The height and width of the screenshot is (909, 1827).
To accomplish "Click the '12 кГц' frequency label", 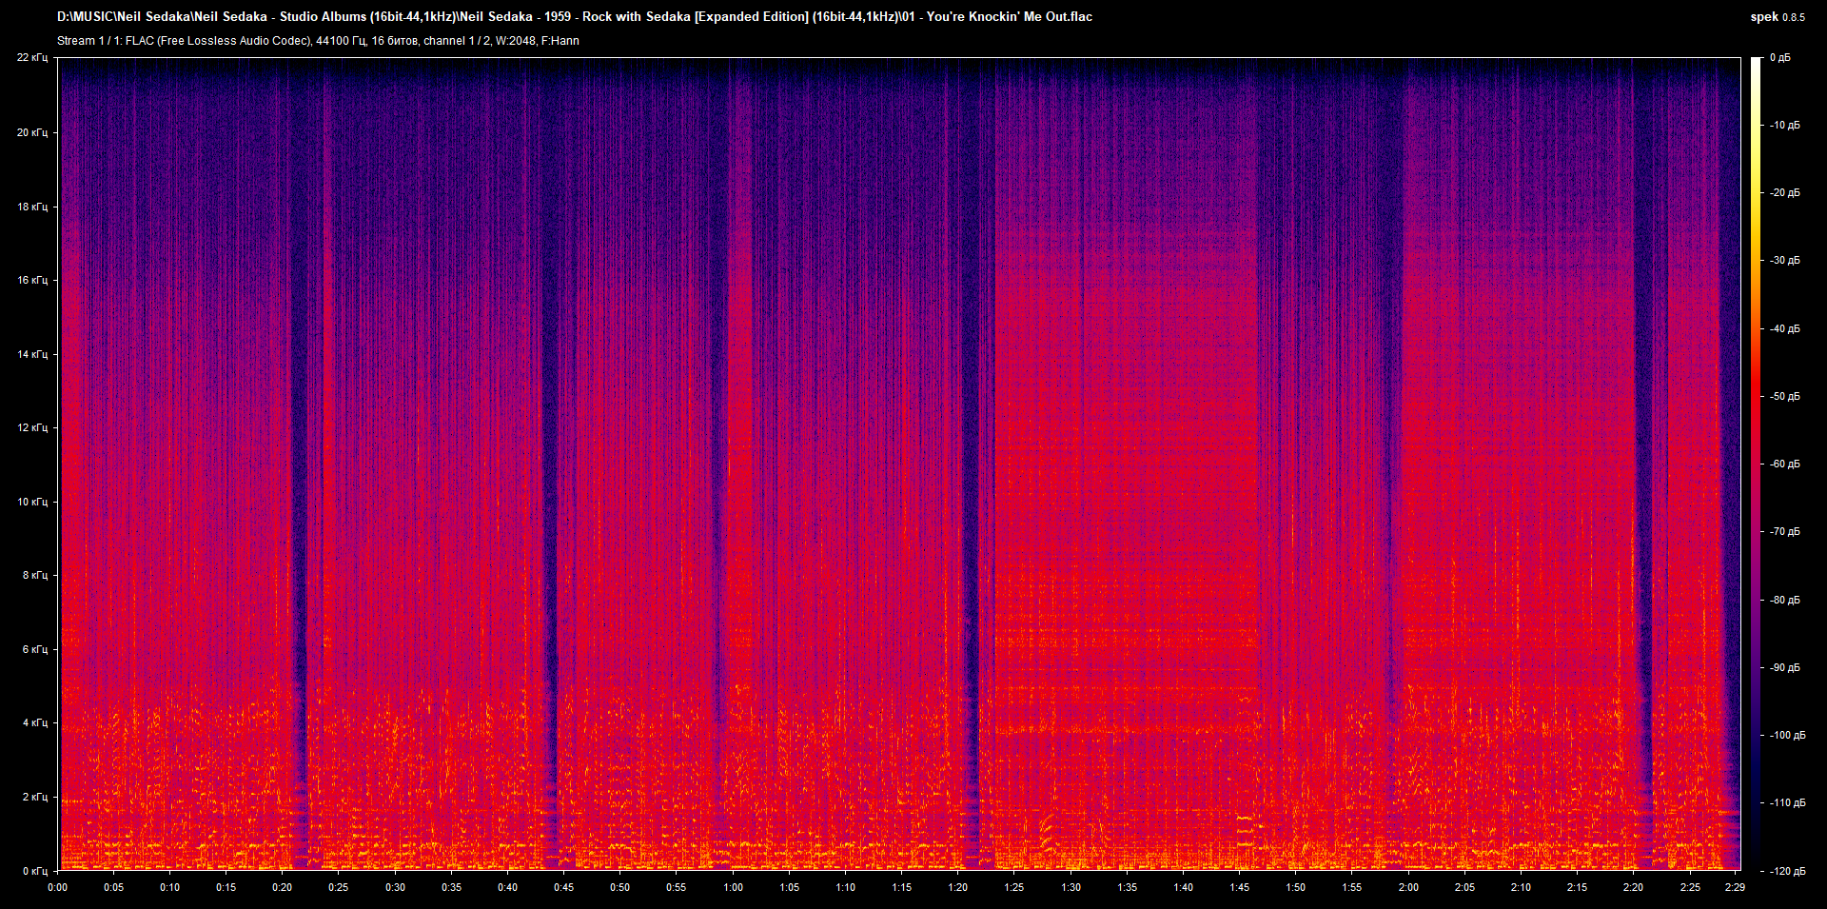I will pyautogui.click(x=32, y=427).
